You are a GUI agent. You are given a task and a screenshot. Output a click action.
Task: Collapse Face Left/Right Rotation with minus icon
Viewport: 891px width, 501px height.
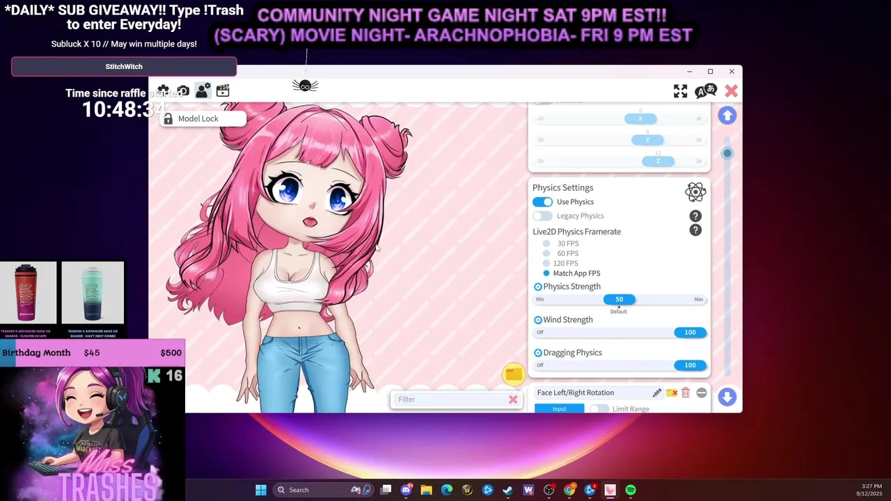click(701, 393)
